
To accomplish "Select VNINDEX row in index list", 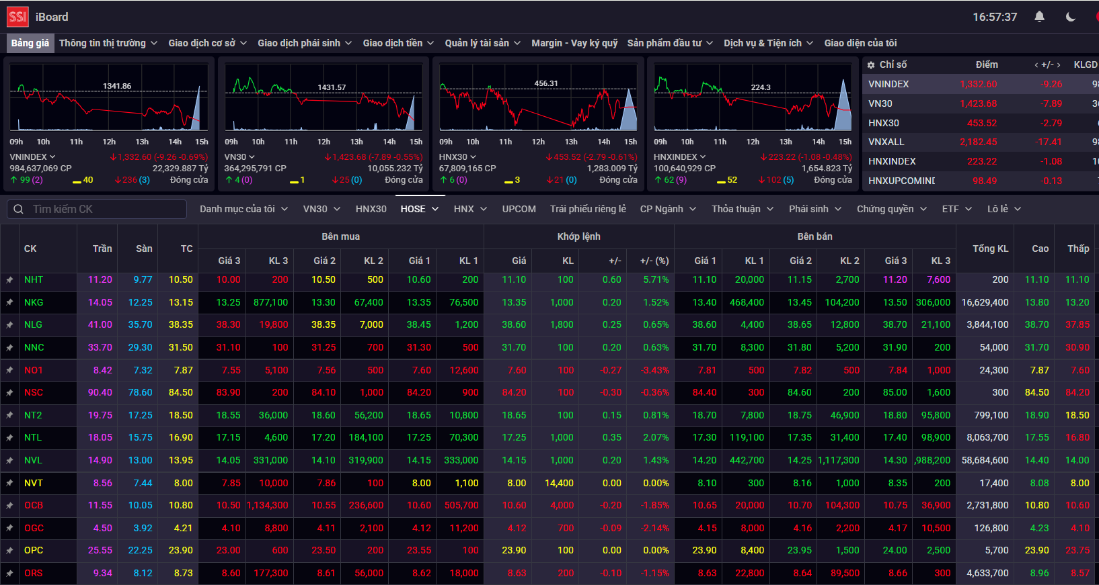I will pyautogui.click(x=981, y=84).
